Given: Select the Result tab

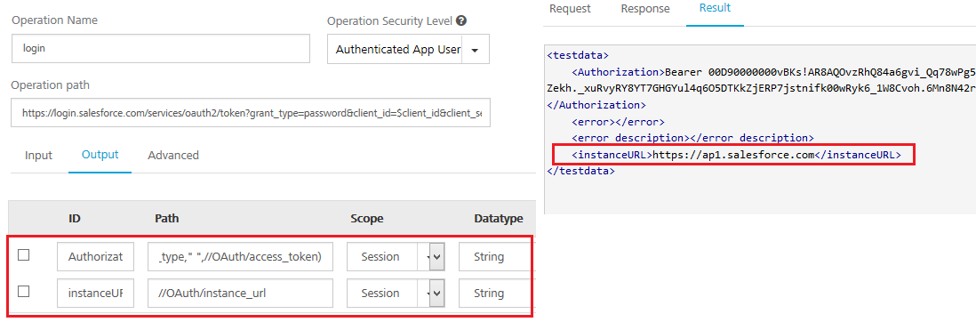Looking at the screenshot, I should pos(716,9).
